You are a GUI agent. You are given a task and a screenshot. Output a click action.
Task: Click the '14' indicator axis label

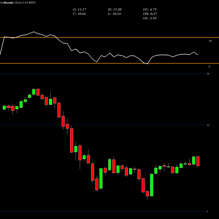click(210, 41)
